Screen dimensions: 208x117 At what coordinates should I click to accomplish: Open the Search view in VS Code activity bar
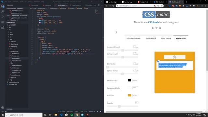point(3,11)
